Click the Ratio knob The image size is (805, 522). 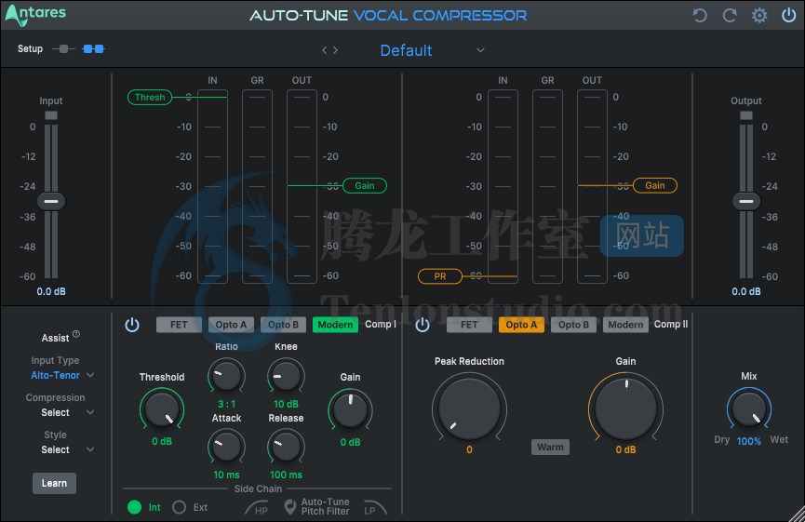(x=226, y=376)
